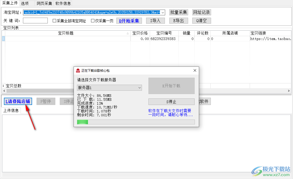Click the S停止 download button
Viewport: 293px width, 179px height.
(x=171, y=102)
